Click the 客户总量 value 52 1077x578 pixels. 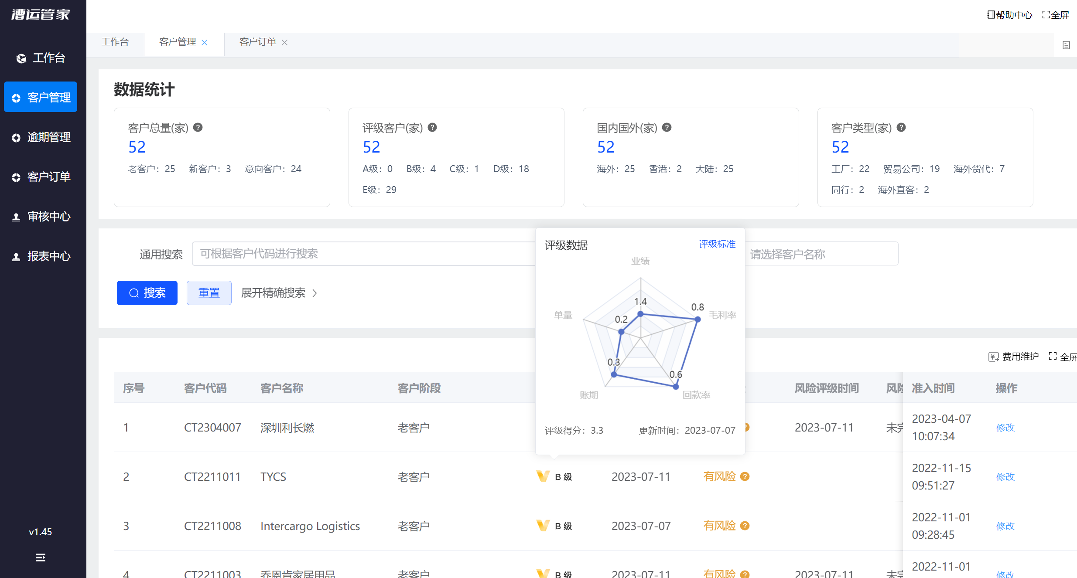click(137, 147)
